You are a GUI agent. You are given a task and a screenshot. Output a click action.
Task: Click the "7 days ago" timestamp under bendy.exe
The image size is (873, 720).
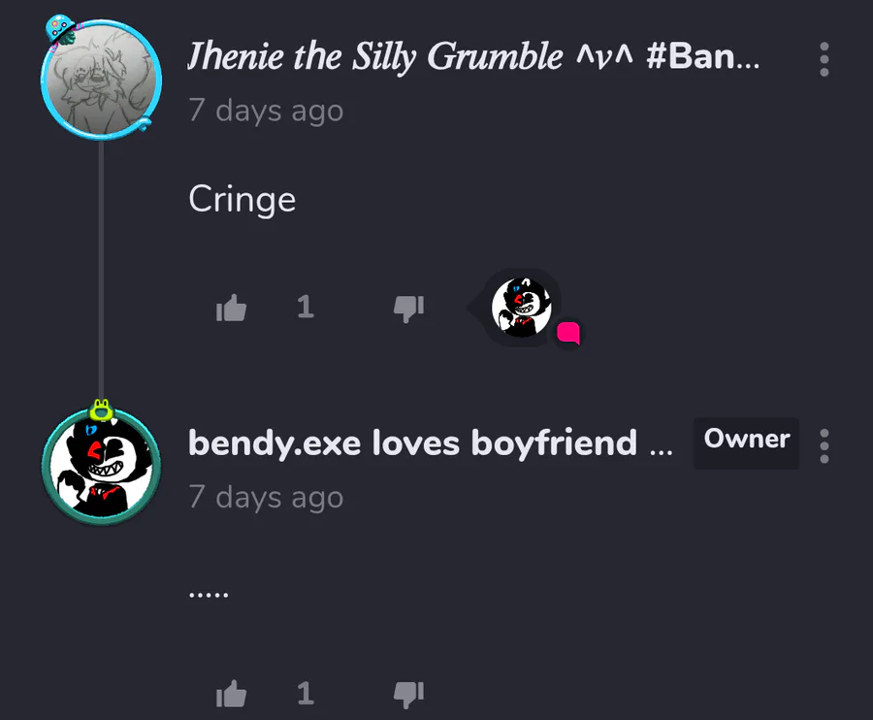(x=266, y=497)
